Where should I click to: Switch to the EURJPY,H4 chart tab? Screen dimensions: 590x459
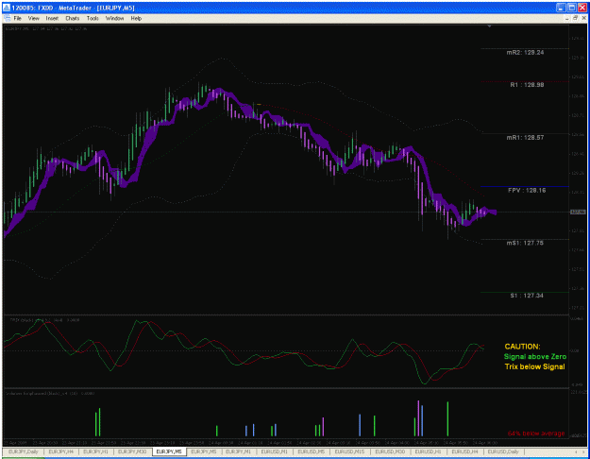(x=61, y=451)
